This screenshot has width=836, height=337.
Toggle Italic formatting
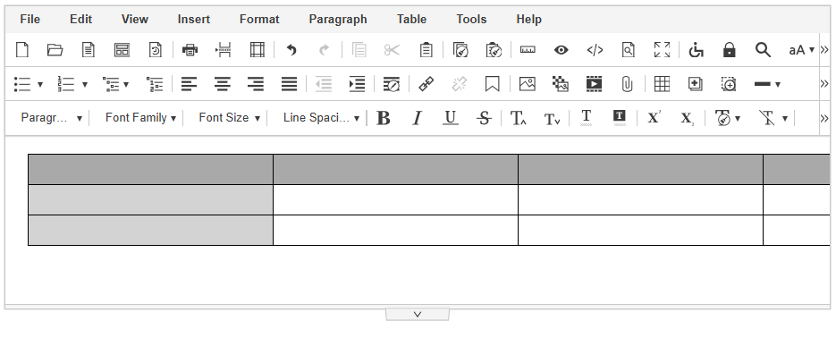pos(417,118)
